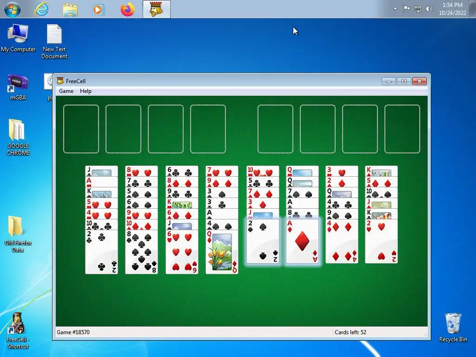Click the 10 of clubs card
This screenshot has height=357, width=476.
click(x=101, y=225)
